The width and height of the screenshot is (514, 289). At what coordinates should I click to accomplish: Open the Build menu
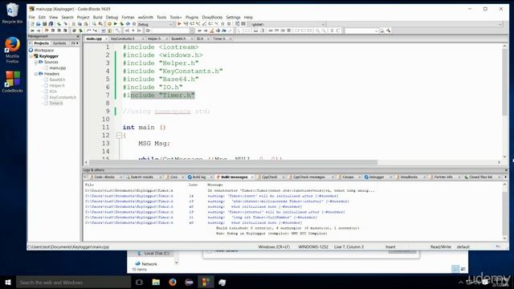coord(98,17)
